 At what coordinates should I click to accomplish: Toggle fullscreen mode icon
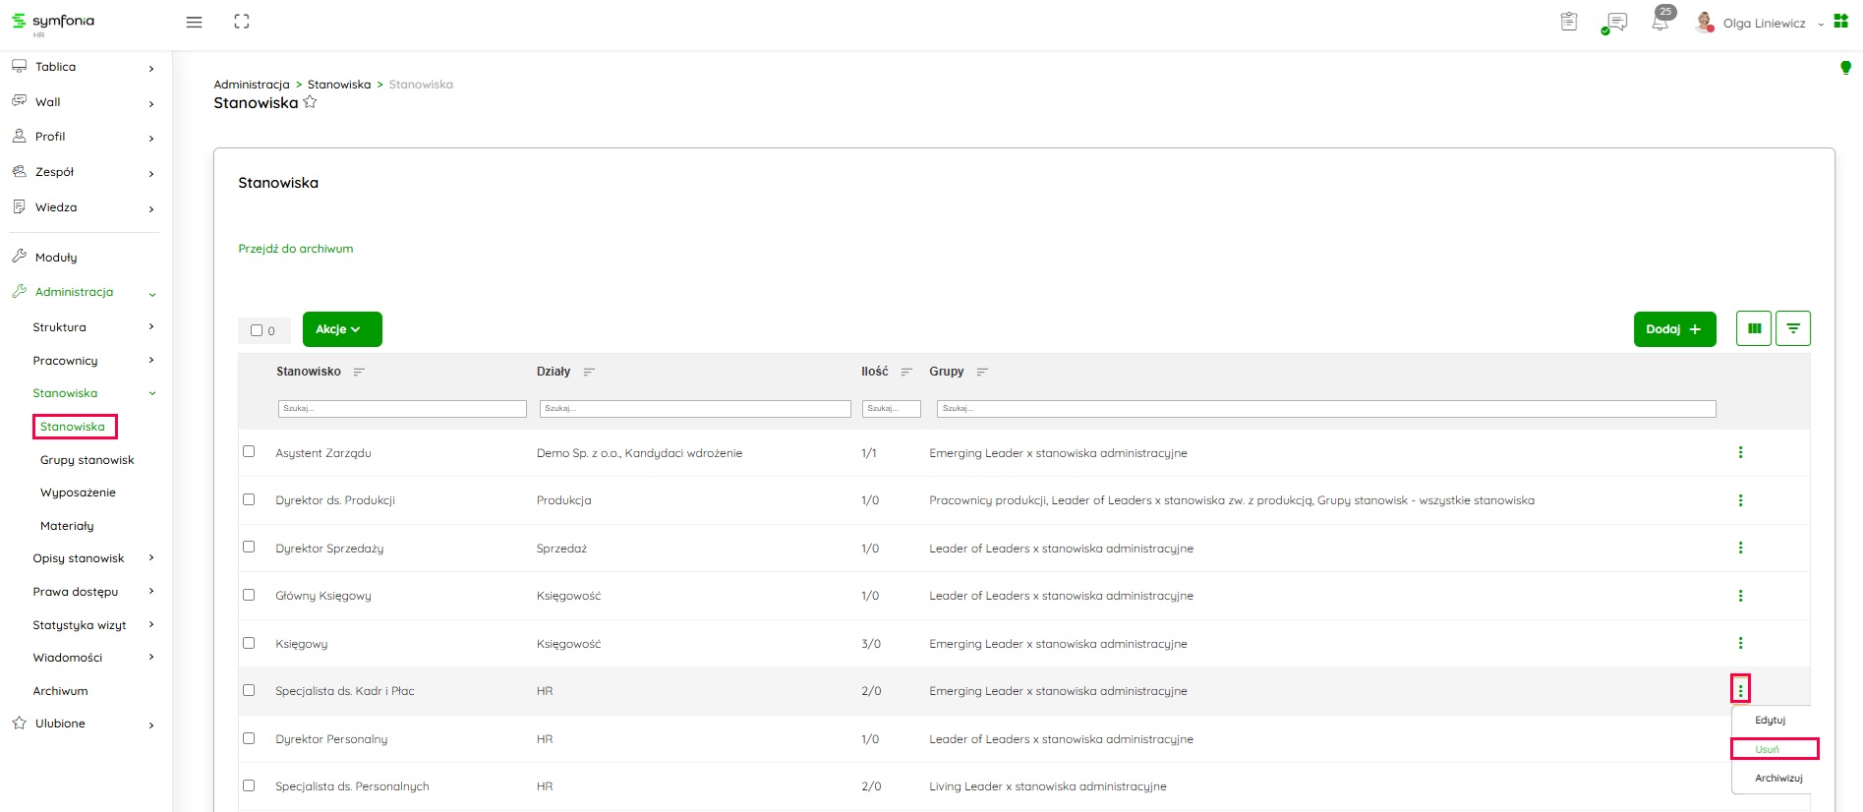242,22
